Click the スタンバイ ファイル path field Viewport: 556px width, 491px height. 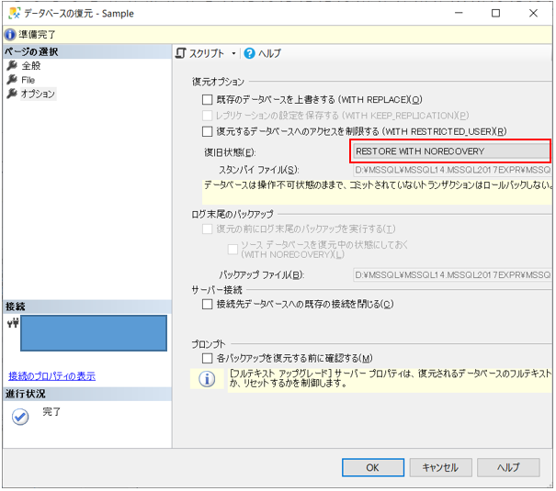click(452, 171)
